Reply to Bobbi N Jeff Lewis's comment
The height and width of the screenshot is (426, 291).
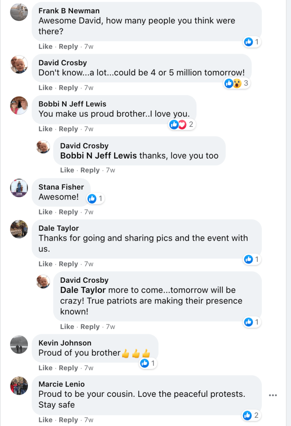[x=68, y=129]
